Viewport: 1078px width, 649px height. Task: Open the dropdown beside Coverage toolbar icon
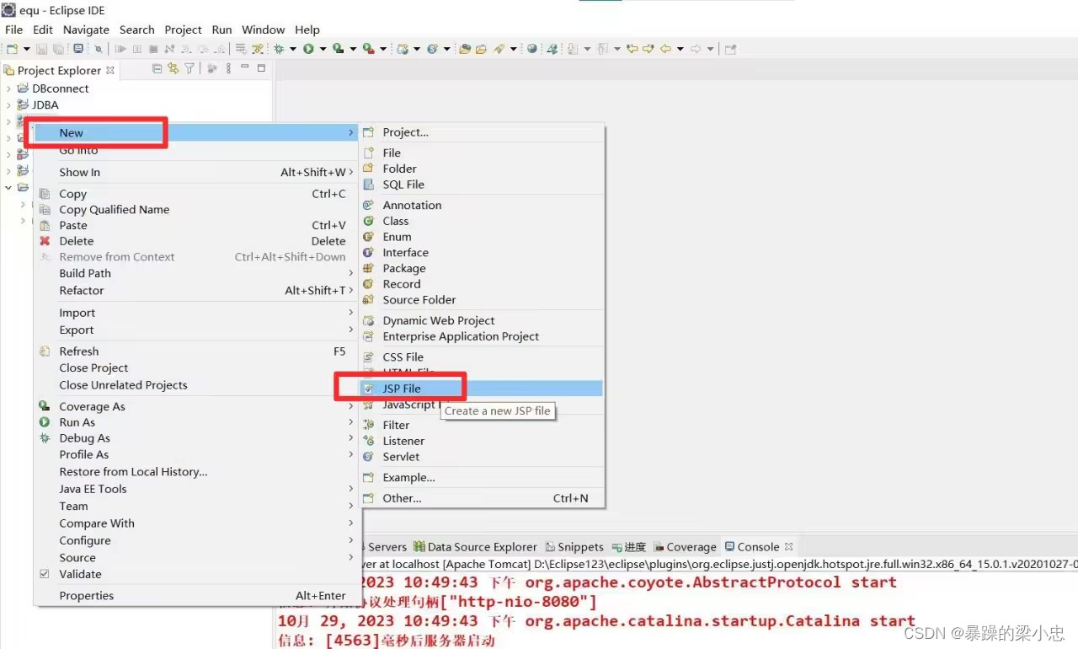353,49
